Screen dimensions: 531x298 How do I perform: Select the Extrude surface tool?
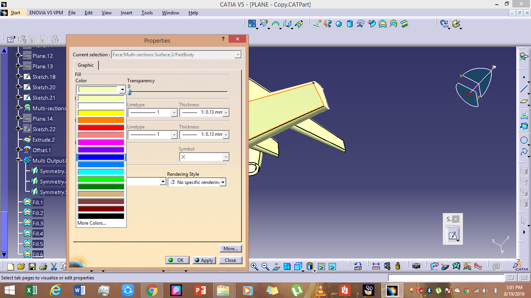pos(317,24)
